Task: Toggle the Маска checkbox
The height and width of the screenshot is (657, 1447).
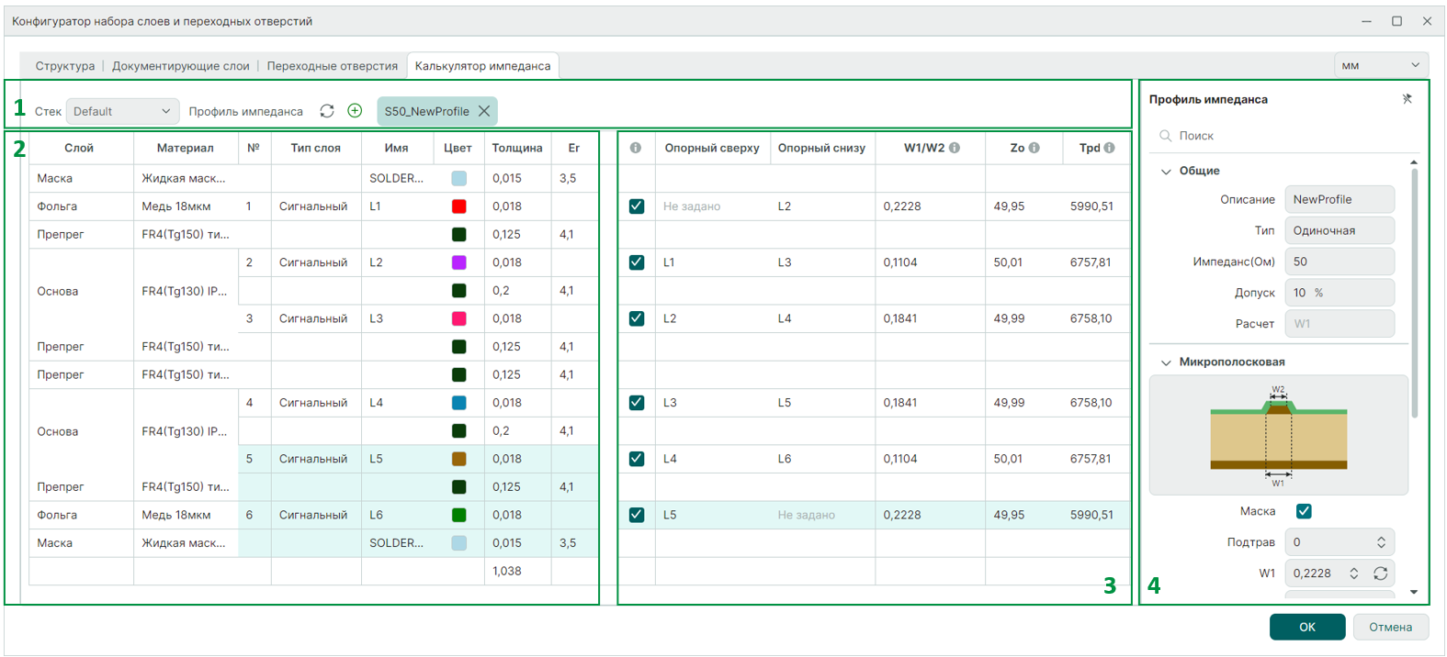Action: click(x=1303, y=511)
